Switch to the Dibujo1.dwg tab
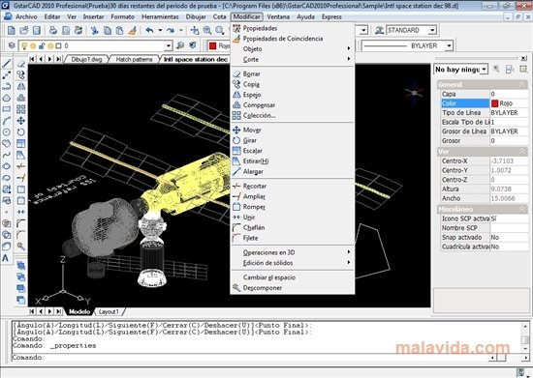Viewport: 533px width, 378px height. (x=86, y=59)
